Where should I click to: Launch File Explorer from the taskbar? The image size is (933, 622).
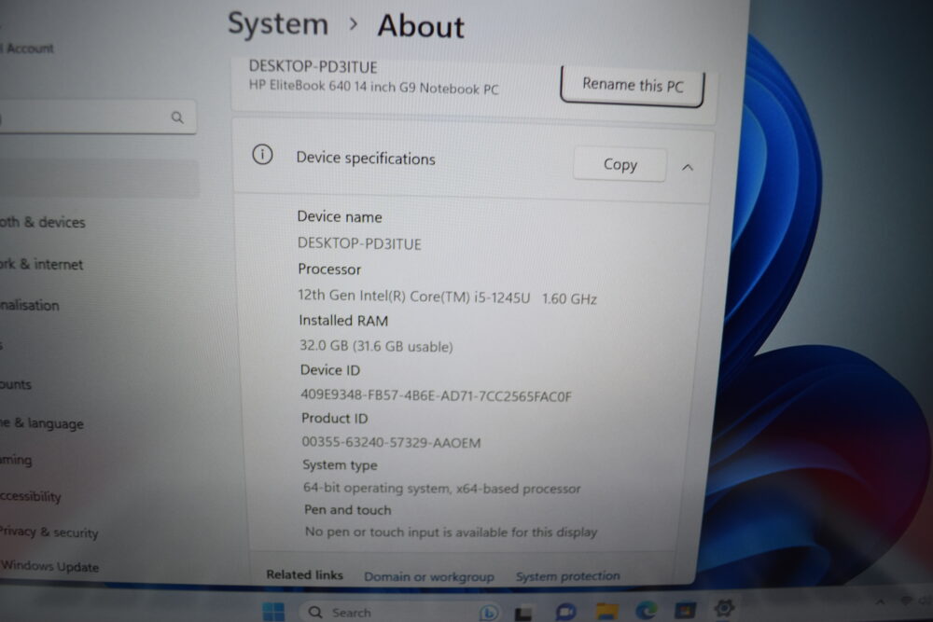point(606,611)
